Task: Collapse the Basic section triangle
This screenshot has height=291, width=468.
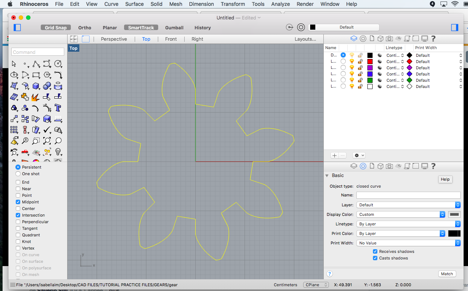Action: (x=327, y=176)
